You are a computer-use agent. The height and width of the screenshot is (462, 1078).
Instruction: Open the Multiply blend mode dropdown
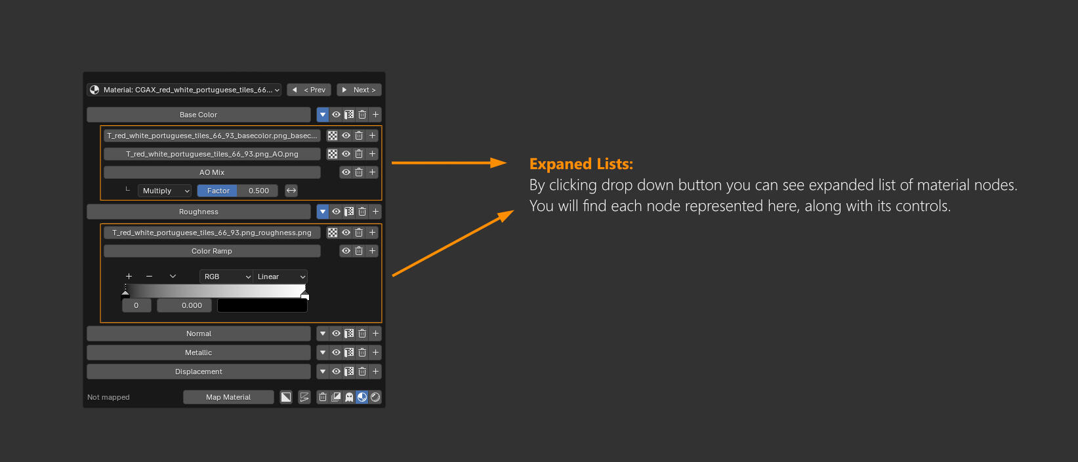click(x=165, y=191)
